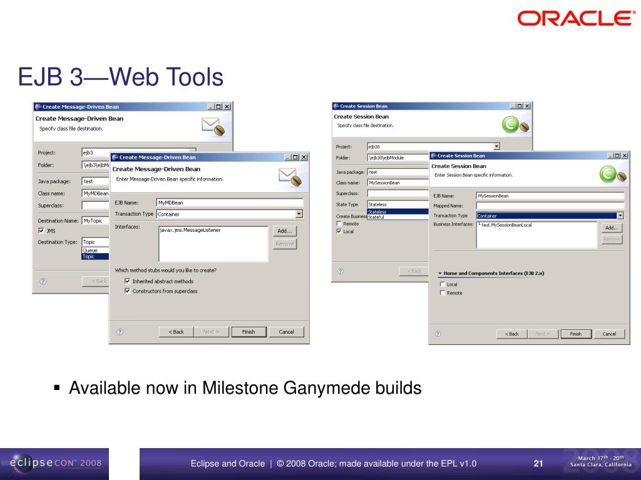
Task: Click help icon in back Message-Driven Bean dialog
Action: click(43, 281)
